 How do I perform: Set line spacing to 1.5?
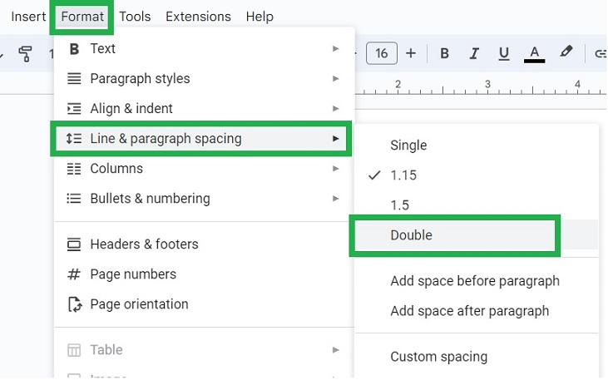(399, 205)
